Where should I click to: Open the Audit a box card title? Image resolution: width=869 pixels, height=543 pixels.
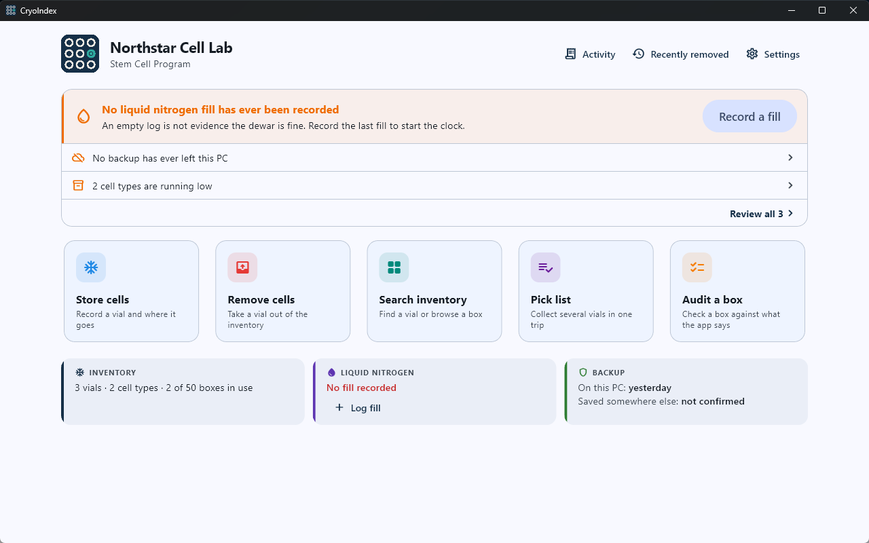pos(712,299)
